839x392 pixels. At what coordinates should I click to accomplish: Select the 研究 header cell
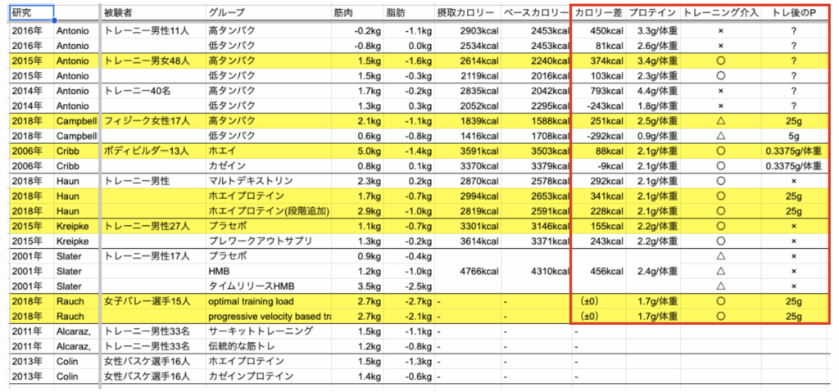click(x=30, y=14)
